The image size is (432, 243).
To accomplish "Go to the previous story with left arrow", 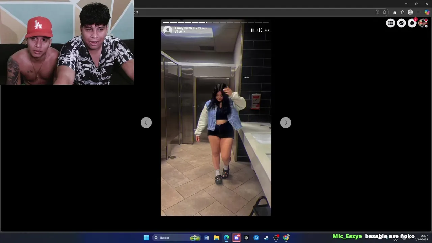I will pos(146,123).
